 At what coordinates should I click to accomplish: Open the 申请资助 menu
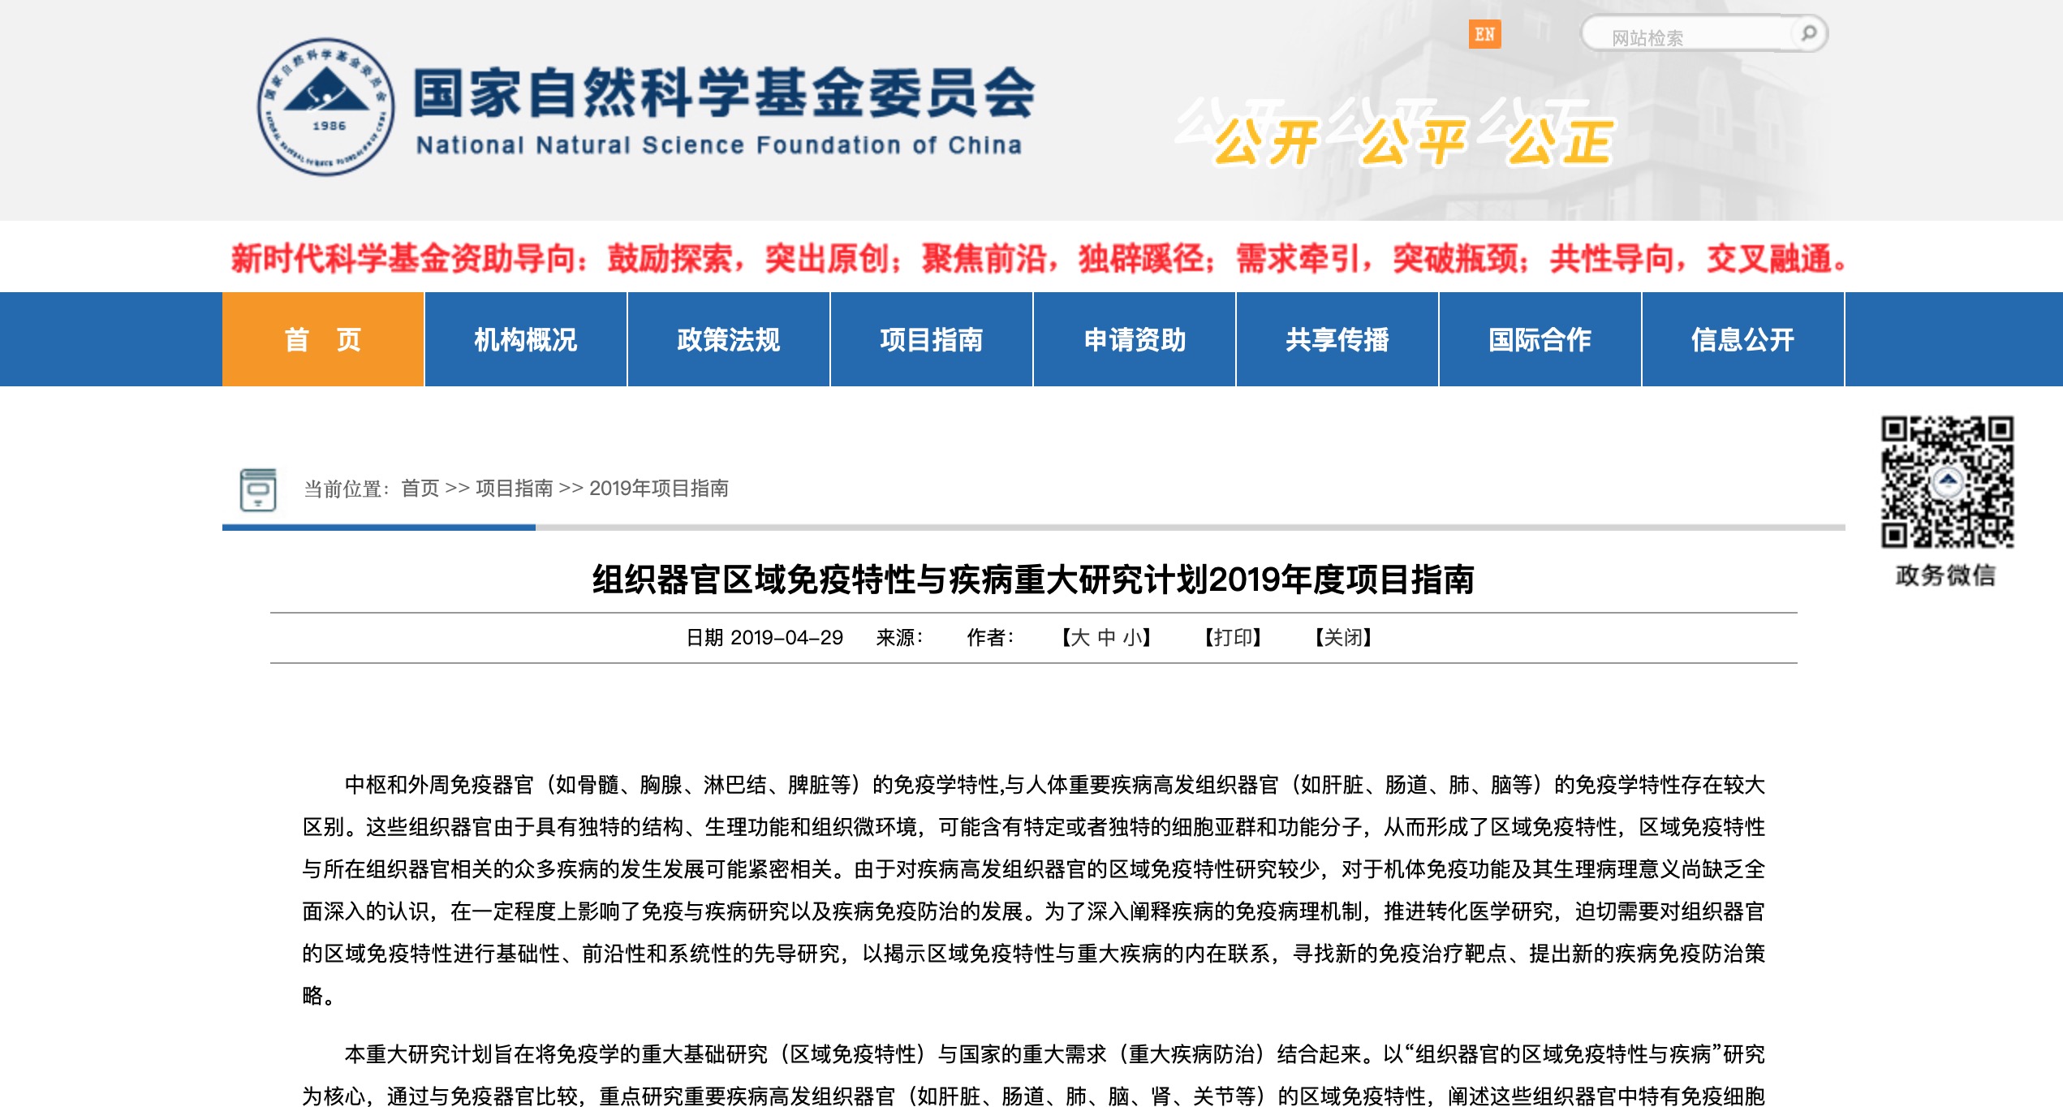[x=1135, y=339]
